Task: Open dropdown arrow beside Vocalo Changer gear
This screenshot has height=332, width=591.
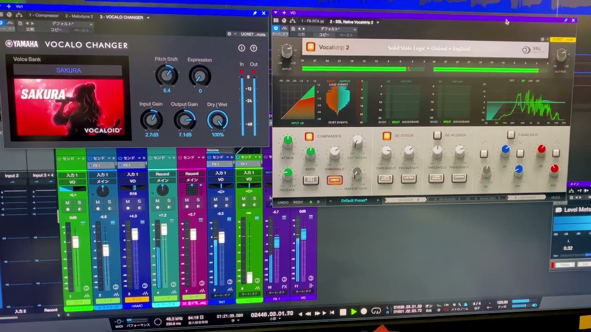Action: pyautogui.click(x=235, y=34)
